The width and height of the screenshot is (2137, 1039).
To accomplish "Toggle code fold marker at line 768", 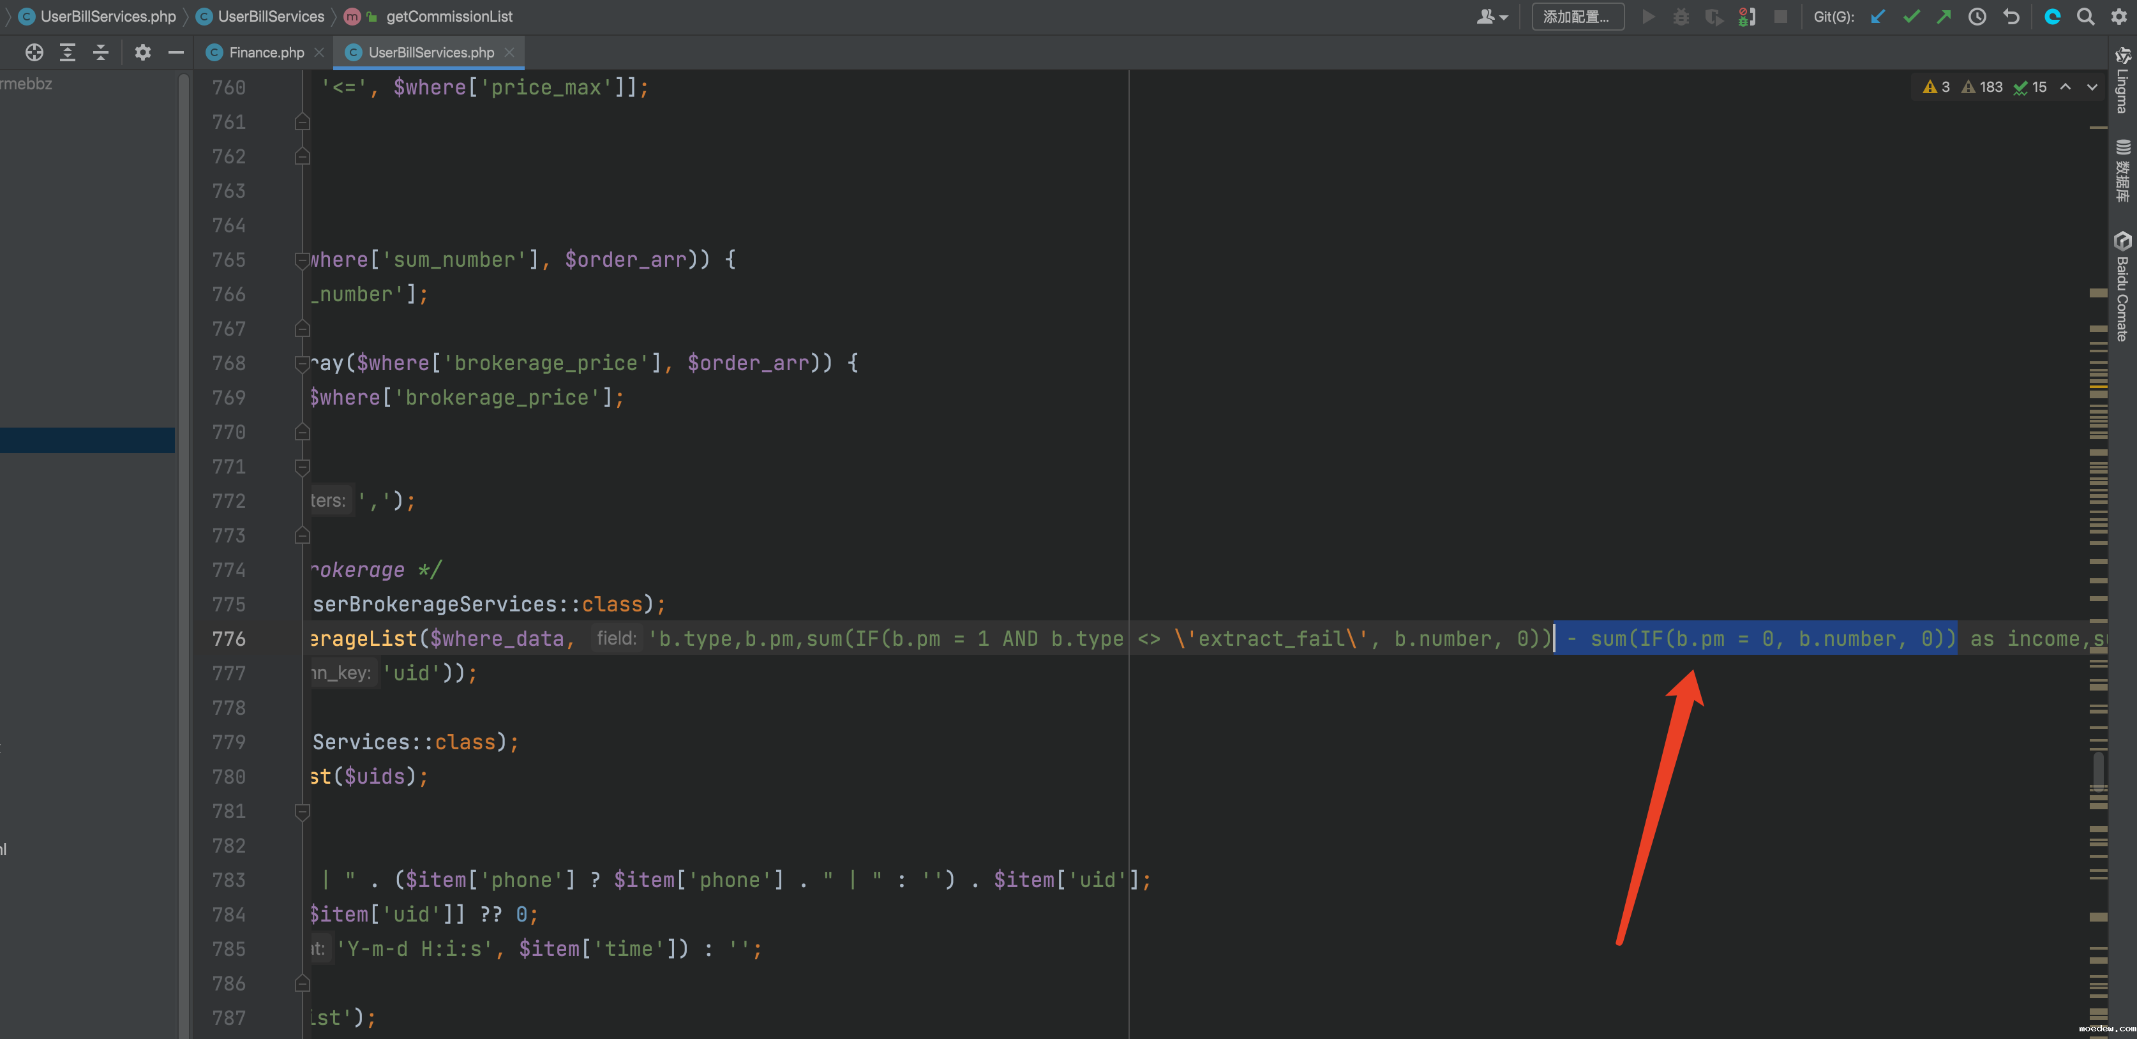I will click(302, 363).
